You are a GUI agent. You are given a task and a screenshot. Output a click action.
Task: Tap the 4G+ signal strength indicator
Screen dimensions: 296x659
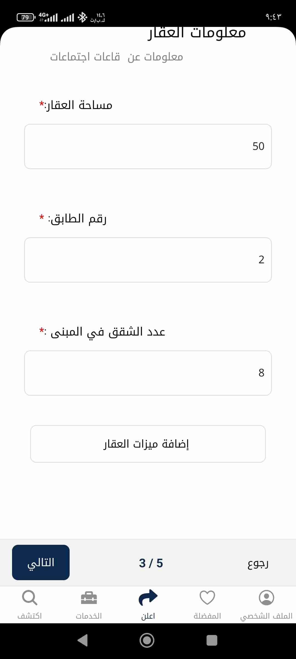48,17
